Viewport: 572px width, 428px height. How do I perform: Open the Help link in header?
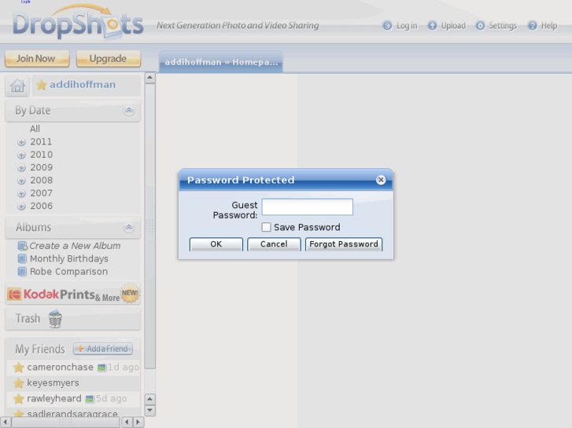[x=549, y=25]
